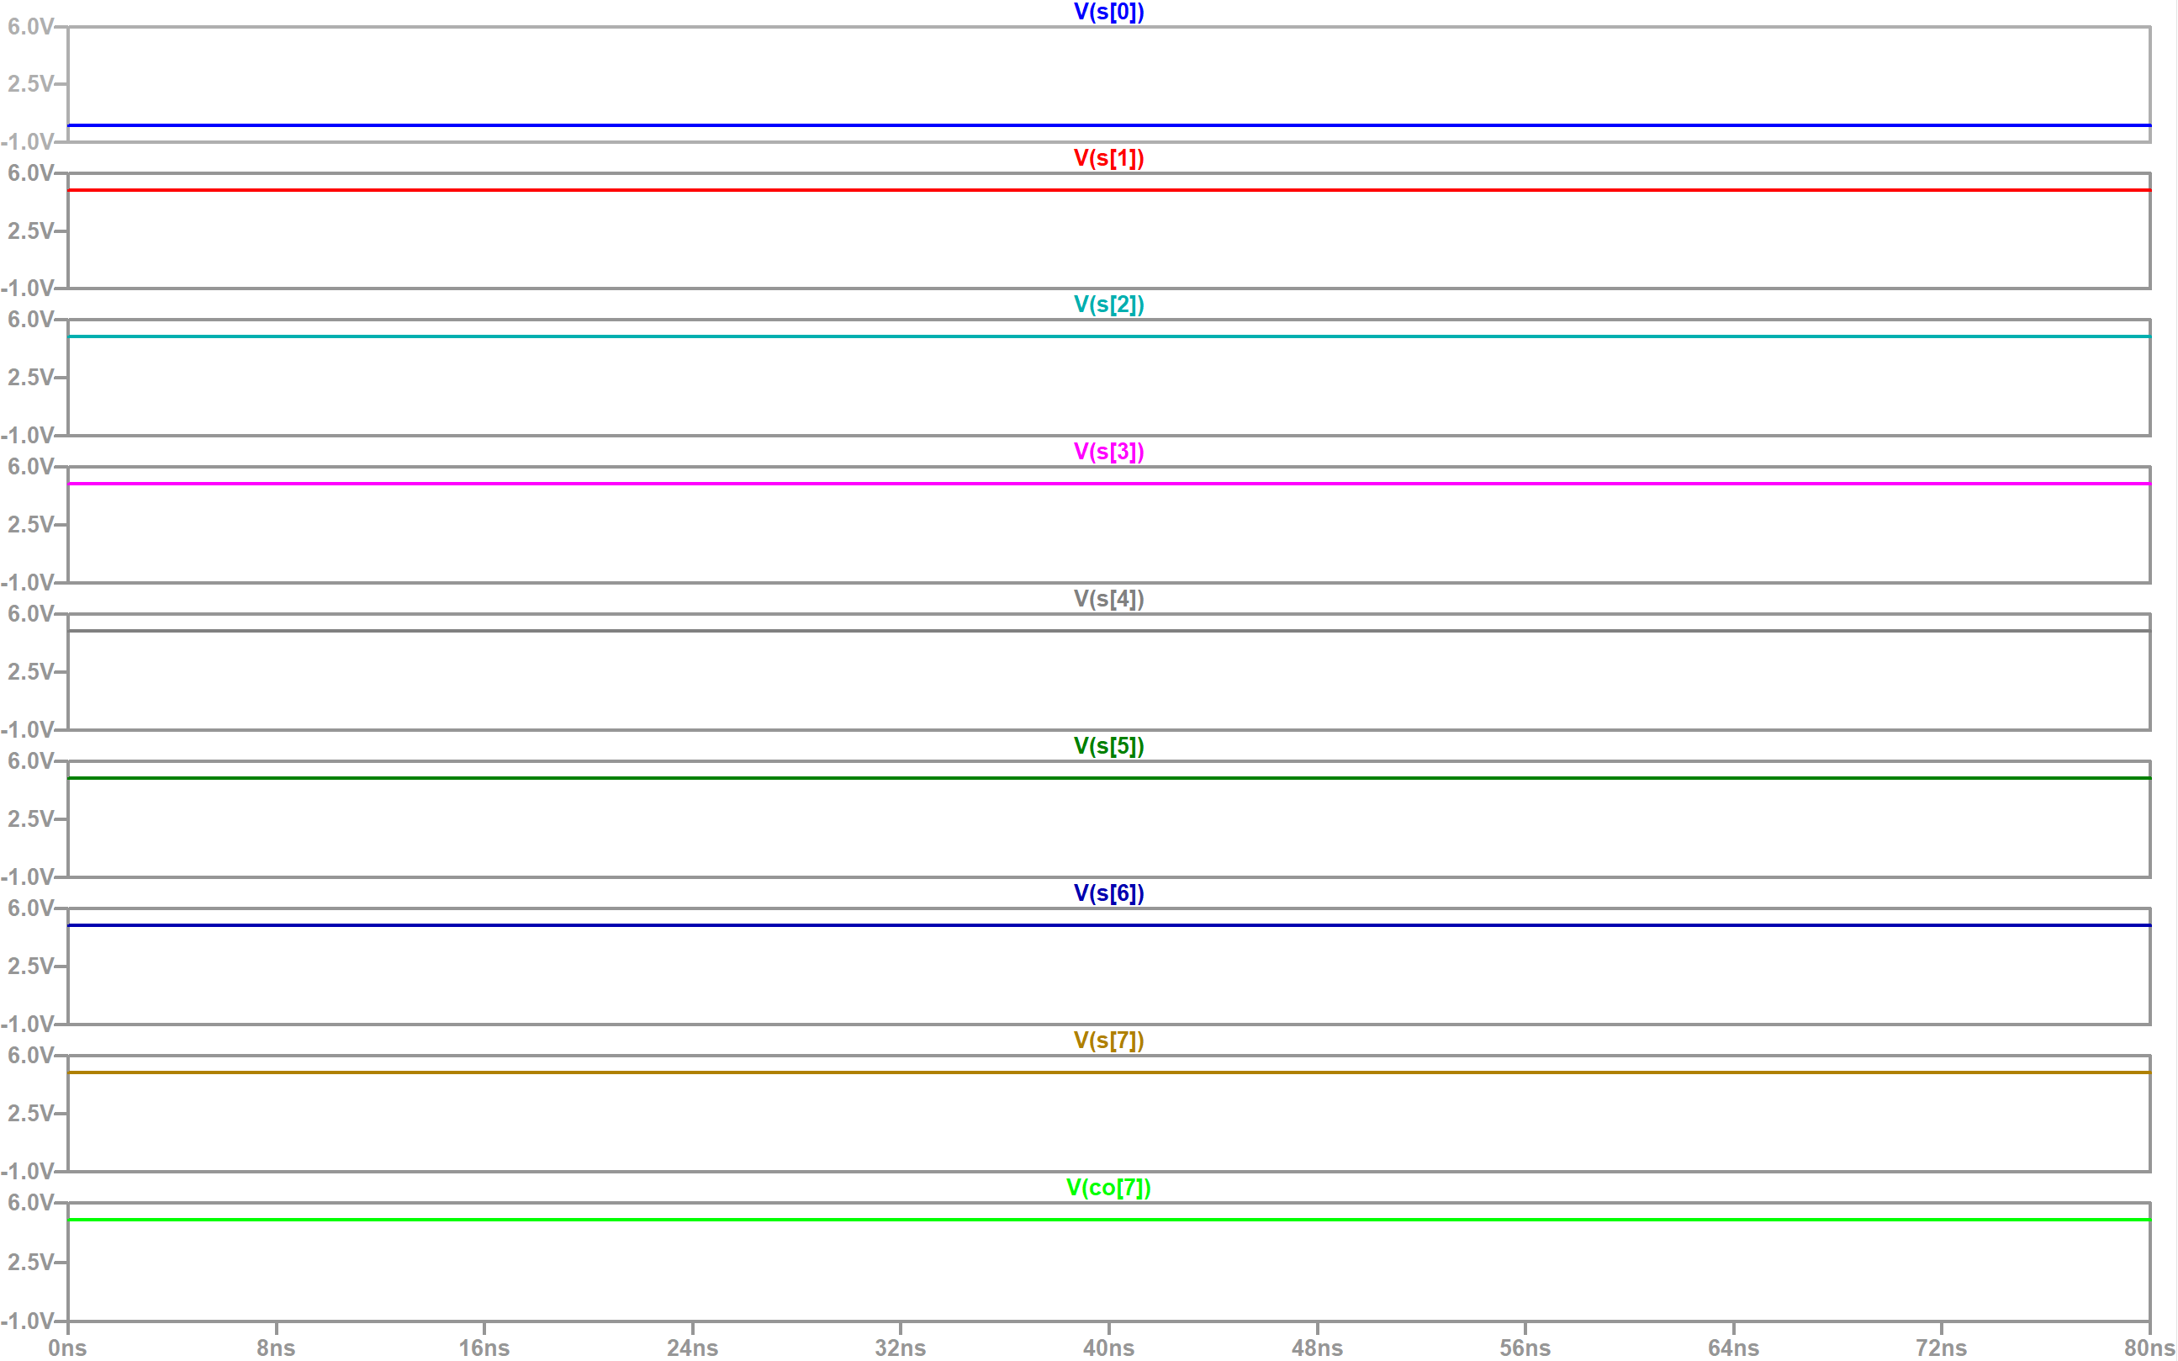Click the 64ns time axis tick label

click(x=1732, y=1348)
